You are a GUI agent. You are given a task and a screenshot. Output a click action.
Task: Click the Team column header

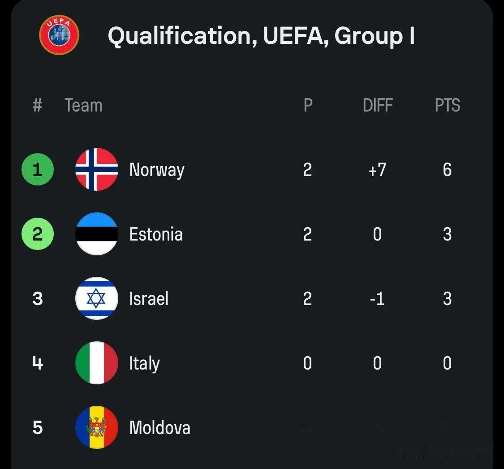tap(84, 106)
